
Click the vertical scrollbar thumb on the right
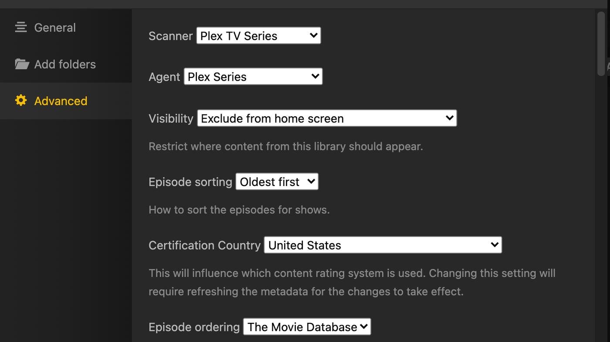tap(601, 44)
